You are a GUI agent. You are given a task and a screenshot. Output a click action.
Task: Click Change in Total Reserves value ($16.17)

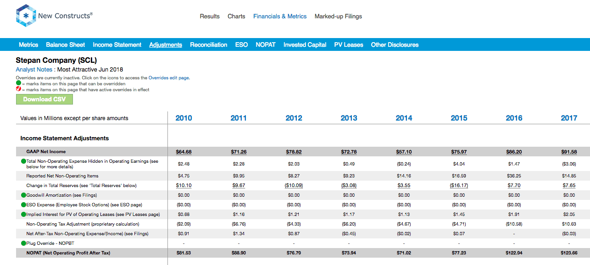click(x=459, y=186)
